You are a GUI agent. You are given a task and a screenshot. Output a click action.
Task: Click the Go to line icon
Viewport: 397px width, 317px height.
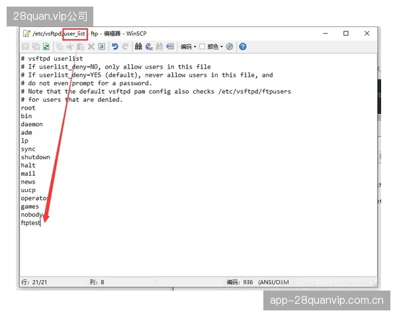pos(170,46)
